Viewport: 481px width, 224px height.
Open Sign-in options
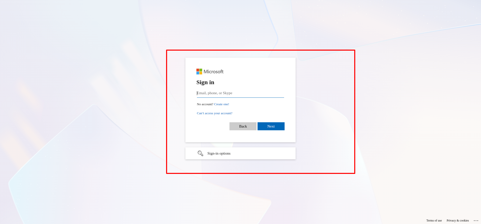(x=241, y=153)
